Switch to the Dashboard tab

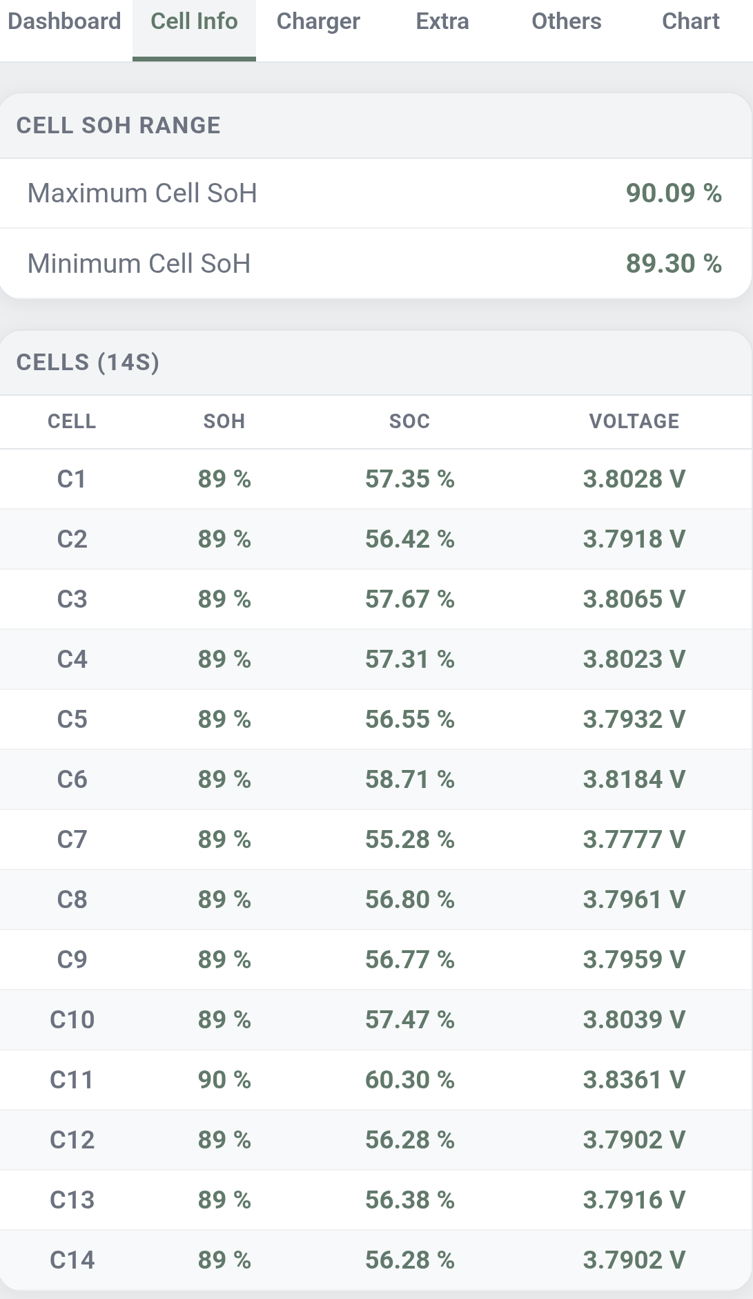pos(65,21)
